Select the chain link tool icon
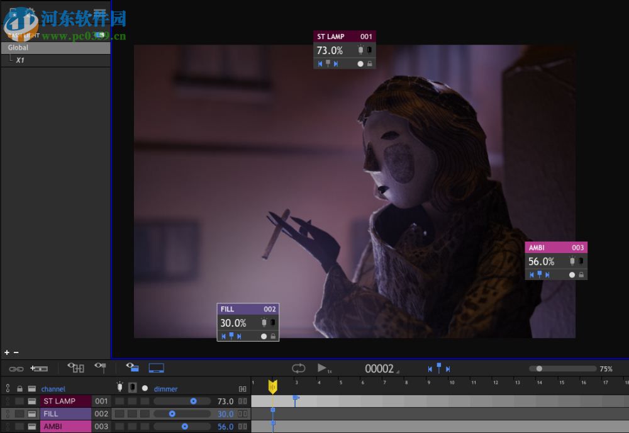The image size is (629, 433). click(x=18, y=368)
